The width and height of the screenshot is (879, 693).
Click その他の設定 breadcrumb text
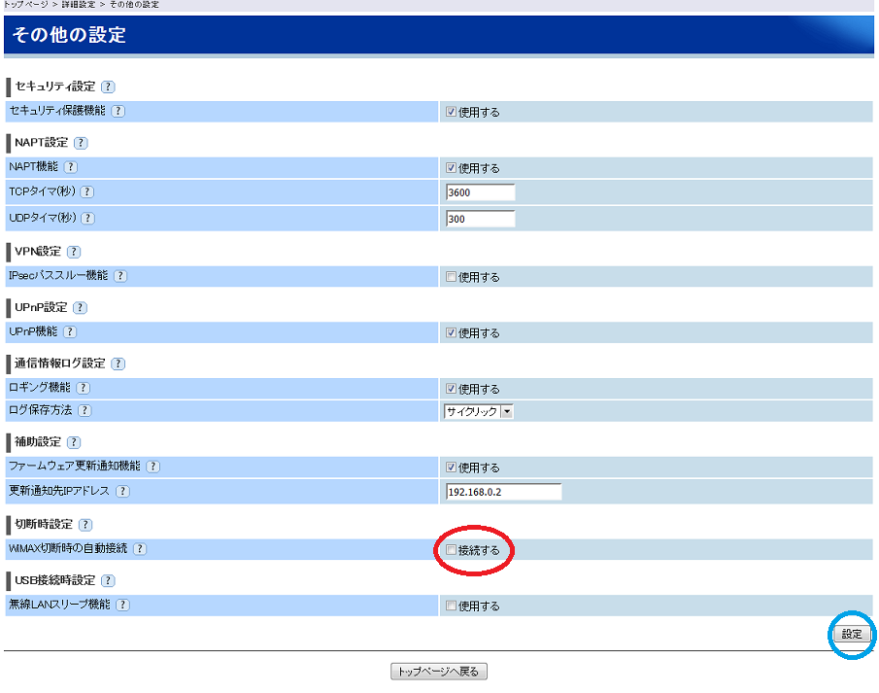pos(134,5)
